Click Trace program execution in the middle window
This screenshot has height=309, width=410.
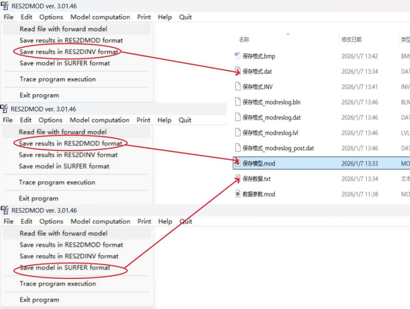pos(57,182)
